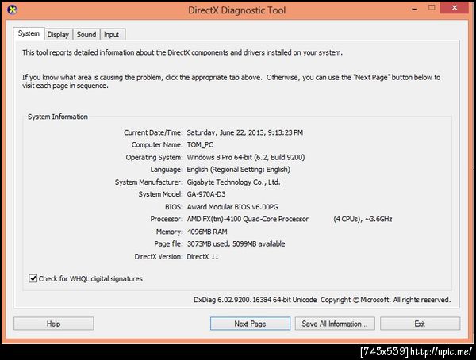Viewport: 476px width, 360px height.
Task: Click 'AMD FX(tm)-4100 Quad-Core Processor' text
Action: click(x=248, y=219)
